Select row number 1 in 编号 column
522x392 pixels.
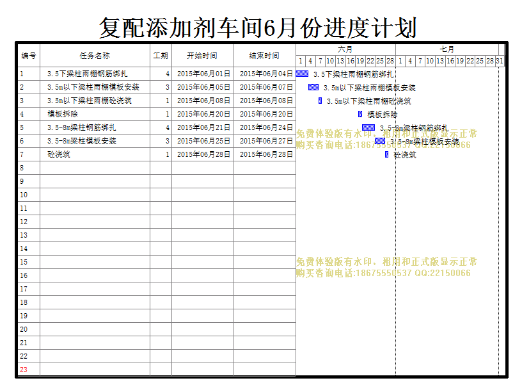tap(29, 74)
